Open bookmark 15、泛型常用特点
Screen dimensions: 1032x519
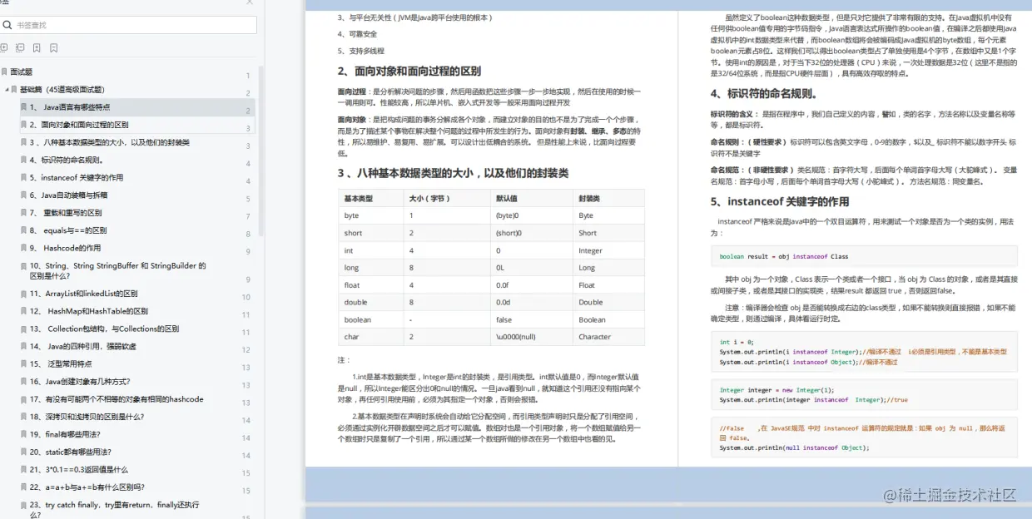61,363
